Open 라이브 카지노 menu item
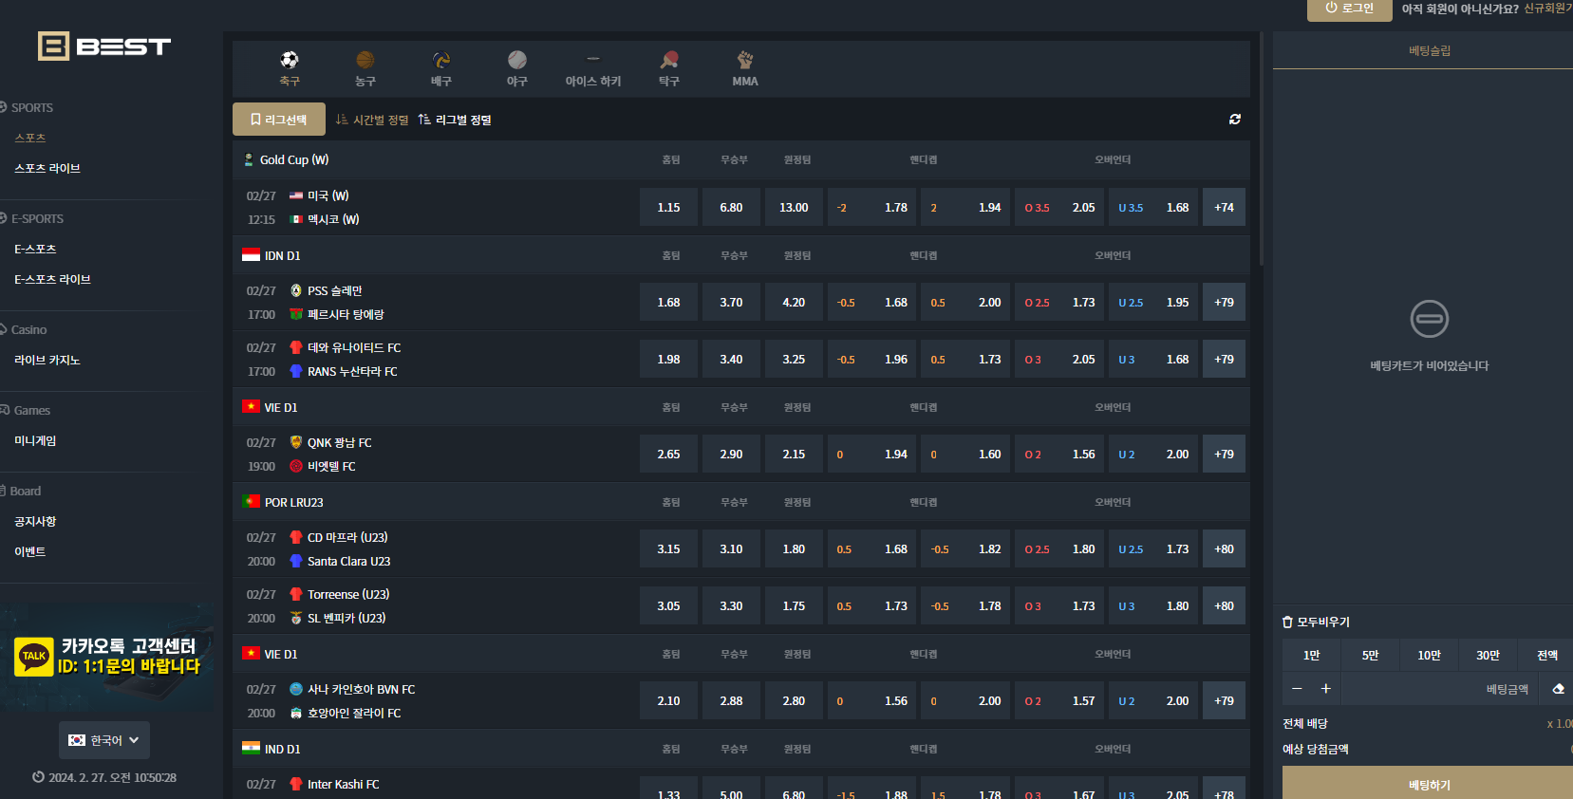1573x799 pixels. pos(47,361)
